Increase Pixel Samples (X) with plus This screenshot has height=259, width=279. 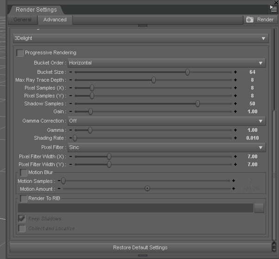tap(235, 88)
